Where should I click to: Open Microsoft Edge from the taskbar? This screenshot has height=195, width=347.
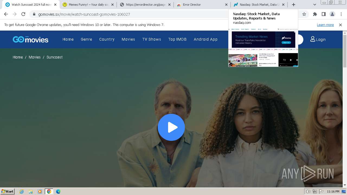point(58,191)
